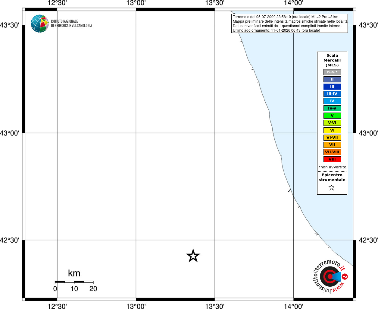Click the 43°30' label on left axis
The image size is (378, 309).
[10, 25]
